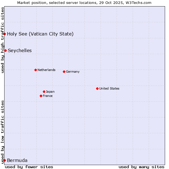Image resolution: width=169 pixels, height=169 pixels.
Task: Open the Seychelles text label
Action: coord(20,51)
